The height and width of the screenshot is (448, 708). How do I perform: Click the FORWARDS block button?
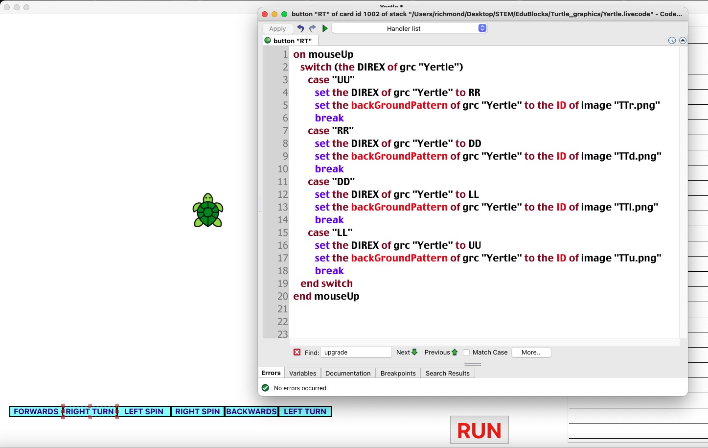36,412
